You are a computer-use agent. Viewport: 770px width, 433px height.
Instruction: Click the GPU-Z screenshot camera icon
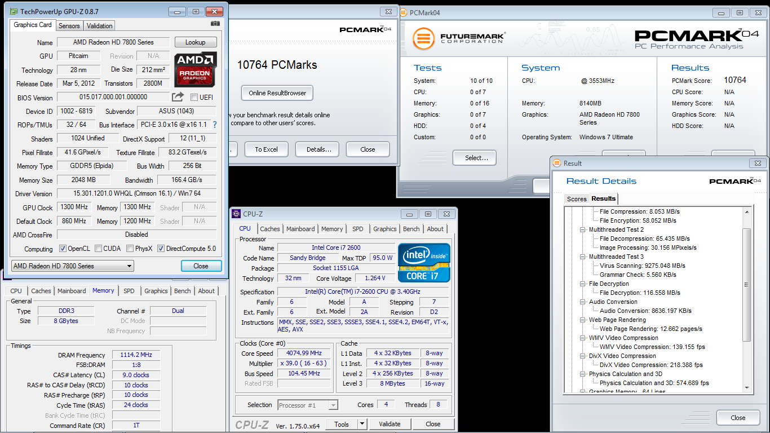[215, 24]
